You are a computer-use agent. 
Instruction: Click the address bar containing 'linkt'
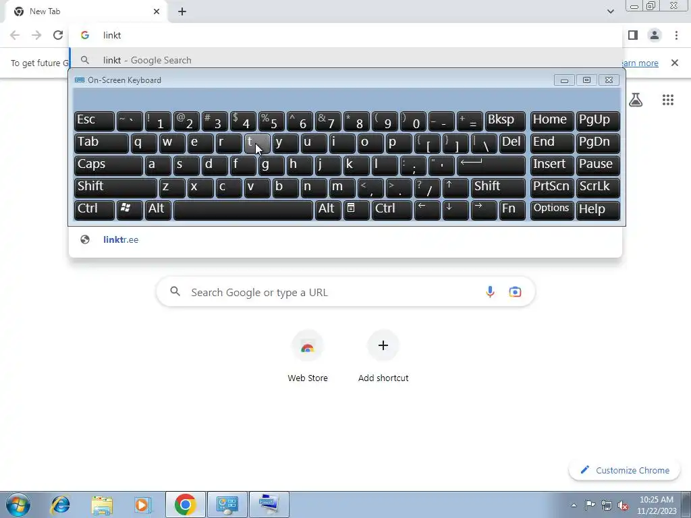tap(345, 35)
